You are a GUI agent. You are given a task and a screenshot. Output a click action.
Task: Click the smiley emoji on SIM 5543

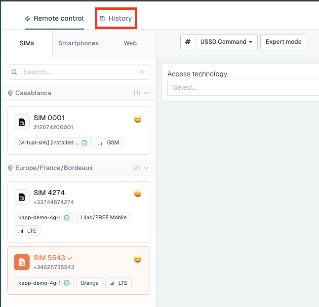pyautogui.click(x=138, y=259)
